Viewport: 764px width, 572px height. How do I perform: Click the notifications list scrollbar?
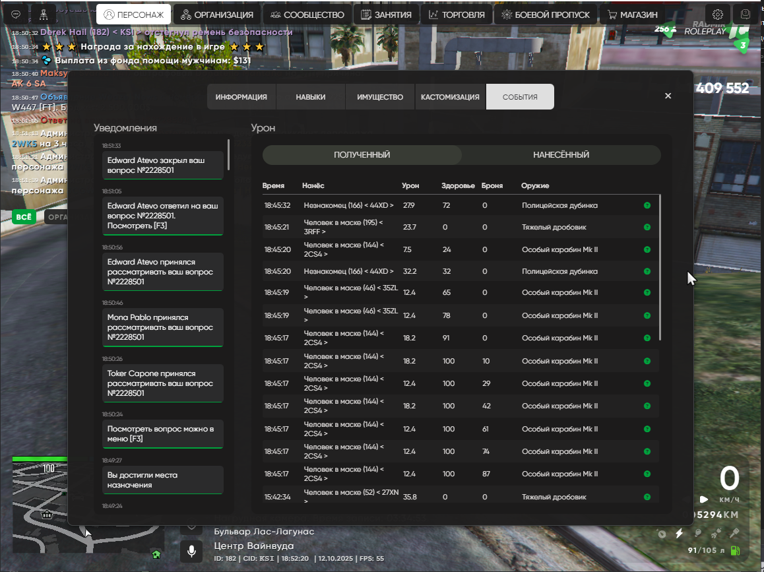click(x=229, y=155)
